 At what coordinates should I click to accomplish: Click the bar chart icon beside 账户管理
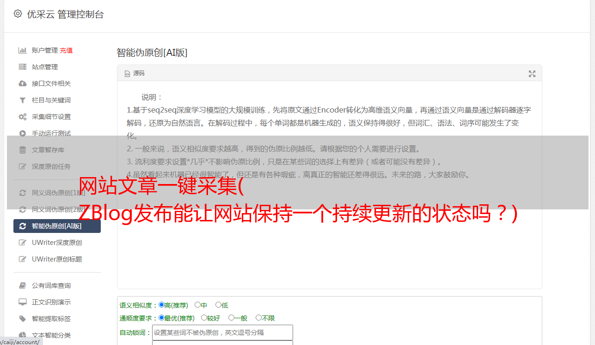pos(22,50)
